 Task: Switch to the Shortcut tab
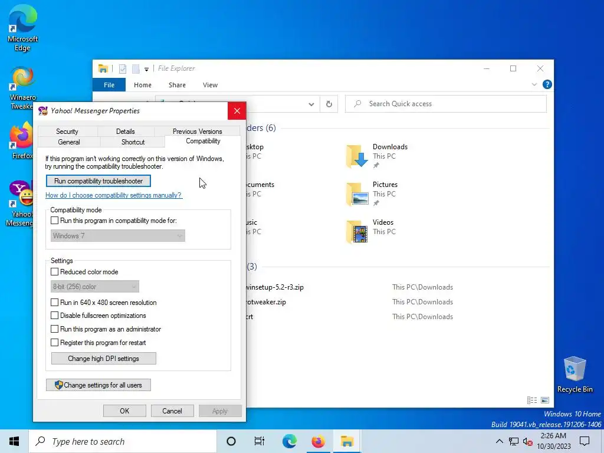133,142
